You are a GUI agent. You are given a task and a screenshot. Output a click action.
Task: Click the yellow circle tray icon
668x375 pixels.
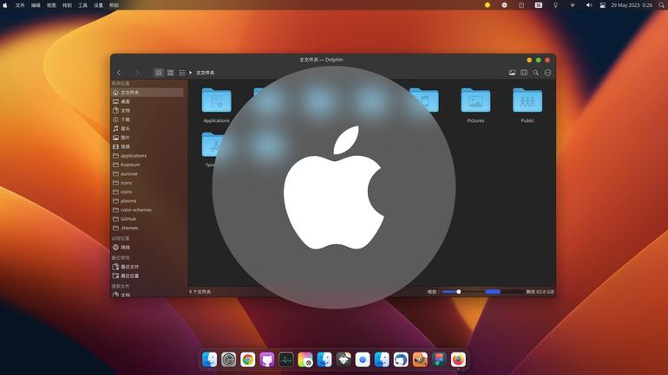click(488, 5)
